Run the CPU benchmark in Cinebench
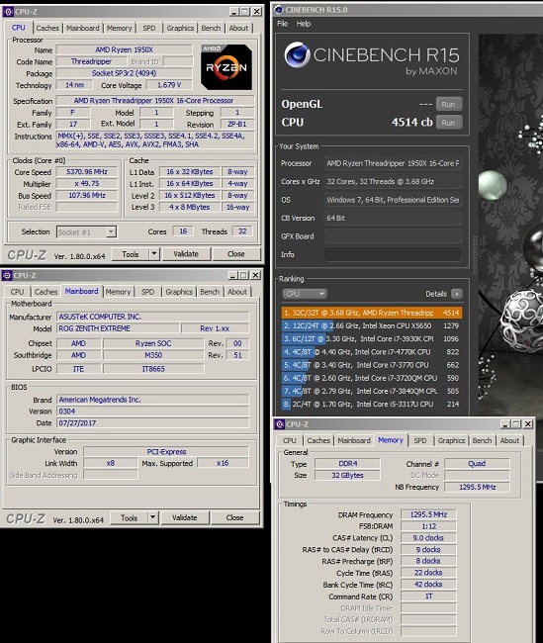Image resolution: width=543 pixels, height=643 pixels. tap(449, 123)
